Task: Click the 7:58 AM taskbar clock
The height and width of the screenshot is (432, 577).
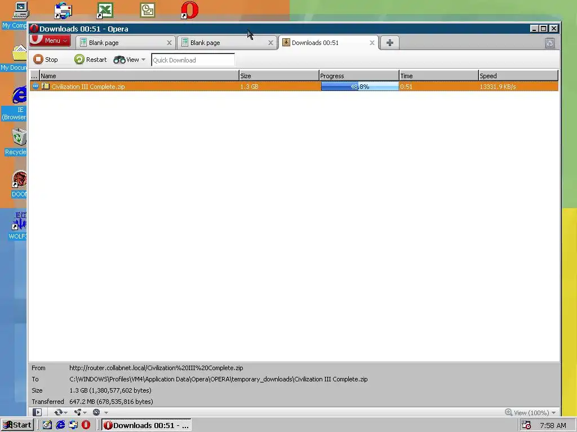Action: 553,425
